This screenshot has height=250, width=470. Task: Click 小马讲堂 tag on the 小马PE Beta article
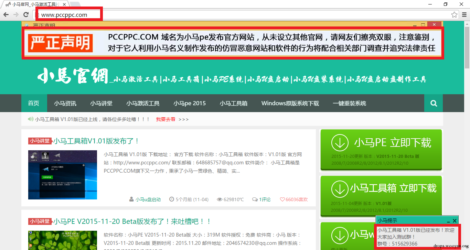tap(40, 221)
